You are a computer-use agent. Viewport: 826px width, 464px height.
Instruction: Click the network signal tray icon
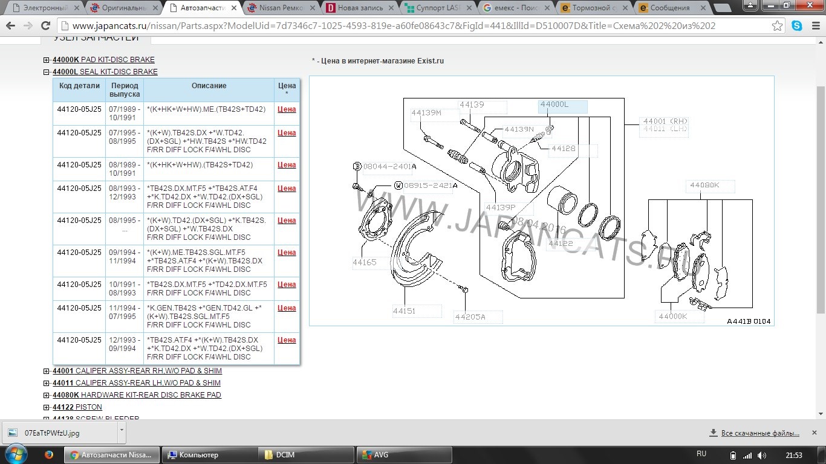coord(747,455)
